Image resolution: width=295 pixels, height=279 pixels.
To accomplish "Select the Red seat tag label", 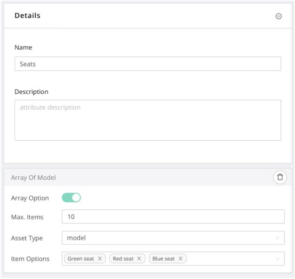I will click(123, 259).
